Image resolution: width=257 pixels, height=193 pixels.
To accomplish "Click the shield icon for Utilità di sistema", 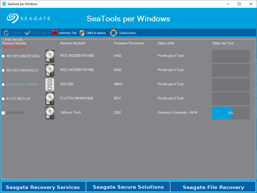I will tap(82, 33).
